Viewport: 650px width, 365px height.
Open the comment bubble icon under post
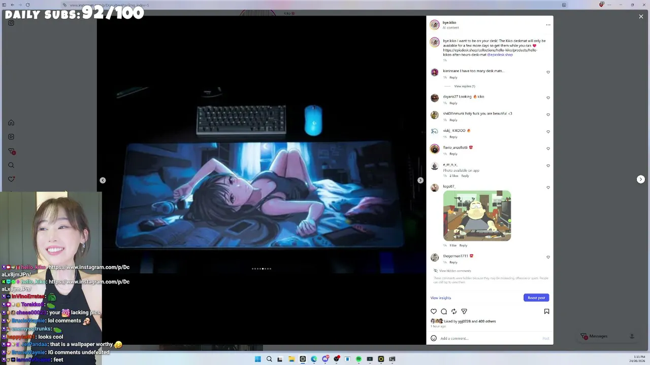[x=444, y=311]
